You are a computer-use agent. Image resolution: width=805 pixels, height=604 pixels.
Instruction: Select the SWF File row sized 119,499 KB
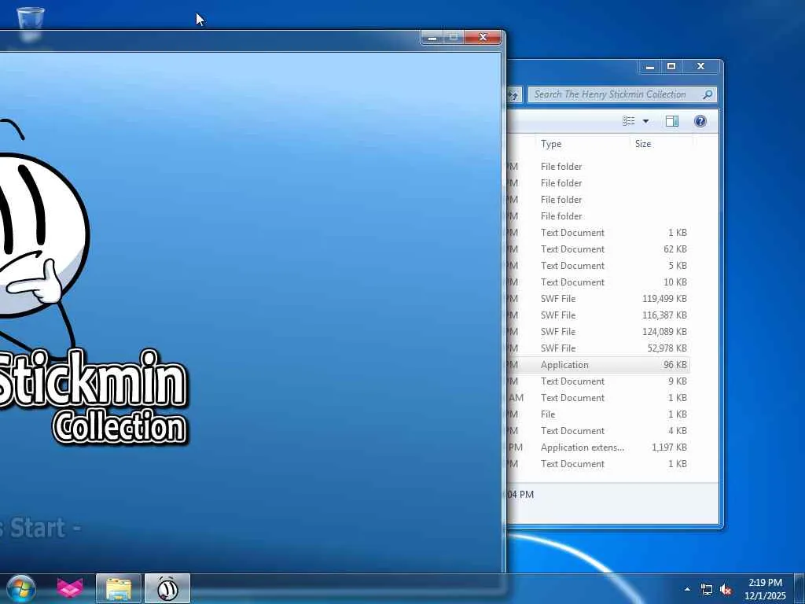[598, 298]
